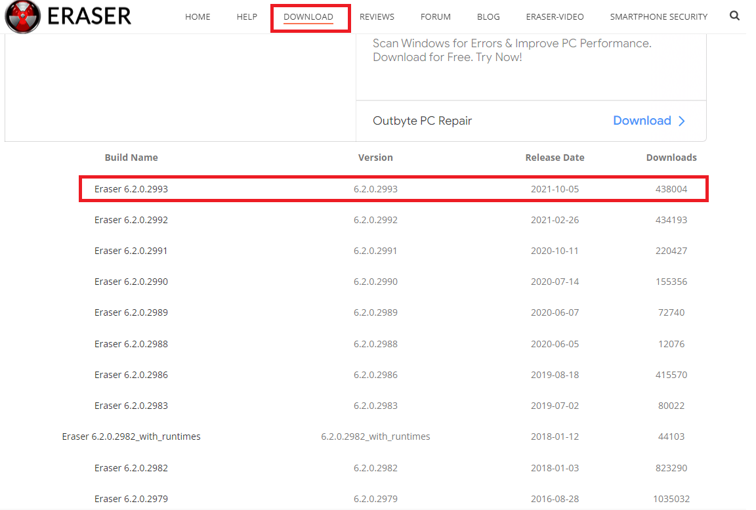
Task: Open the FORUM menu item
Action: click(x=436, y=17)
